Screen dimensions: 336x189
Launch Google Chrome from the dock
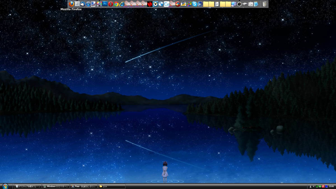point(116,4)
